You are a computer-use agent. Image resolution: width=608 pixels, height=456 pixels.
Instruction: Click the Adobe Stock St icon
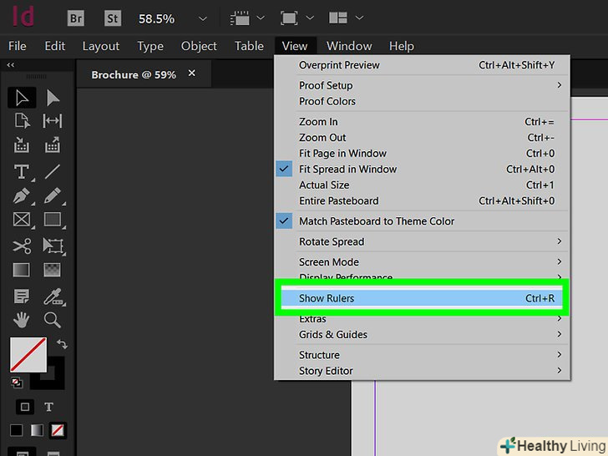click(x=113, y=18)
